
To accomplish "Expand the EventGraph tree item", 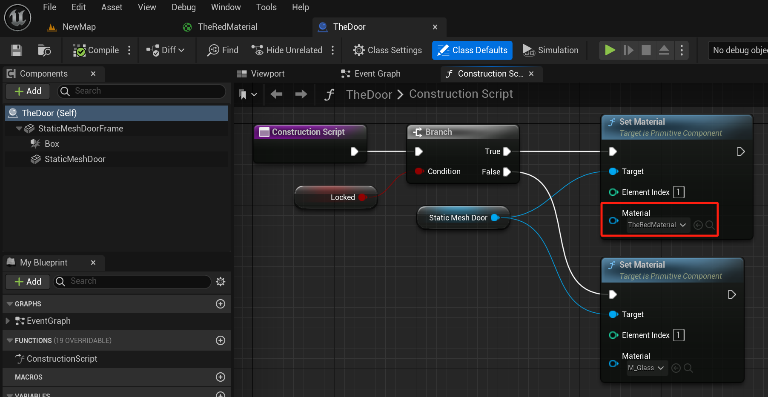I will pos(8,321).
